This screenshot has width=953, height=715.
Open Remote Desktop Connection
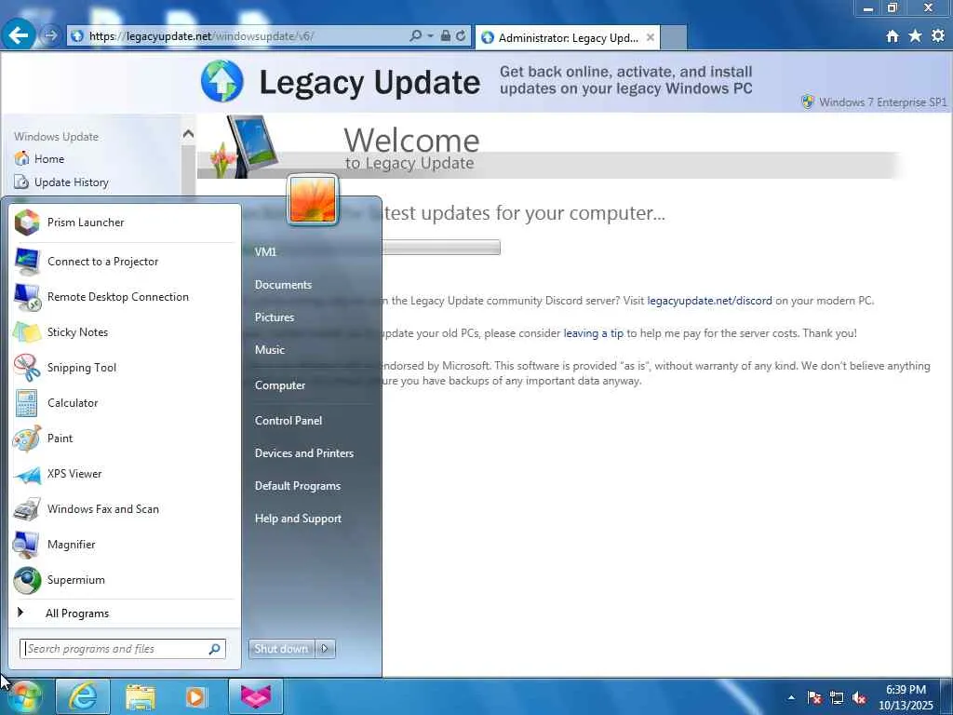click(x=124, y=297)
